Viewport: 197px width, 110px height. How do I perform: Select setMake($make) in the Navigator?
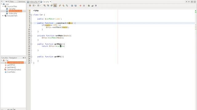14,70
